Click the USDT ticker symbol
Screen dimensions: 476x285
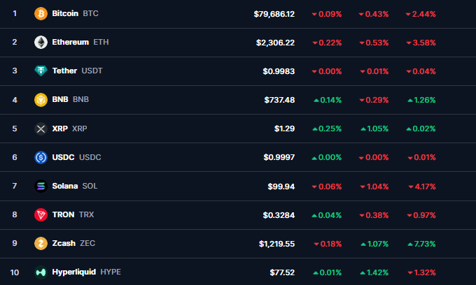coord(92,71)
